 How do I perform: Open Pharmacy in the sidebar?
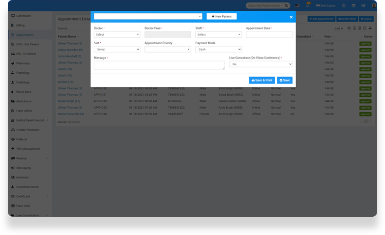coord(23,63)
